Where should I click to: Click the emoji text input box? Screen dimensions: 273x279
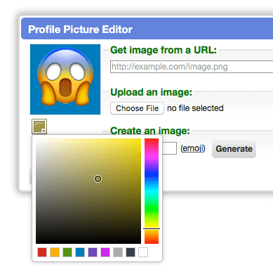pos(169,148)
